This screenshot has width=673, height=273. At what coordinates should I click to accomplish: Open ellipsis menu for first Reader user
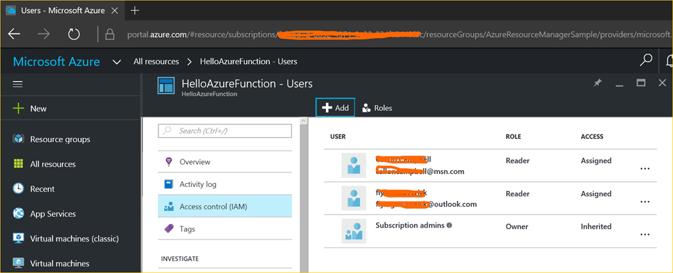tap(645, 169)
